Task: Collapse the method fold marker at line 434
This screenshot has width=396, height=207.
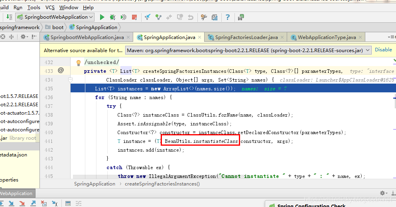Action: [70, 80]
